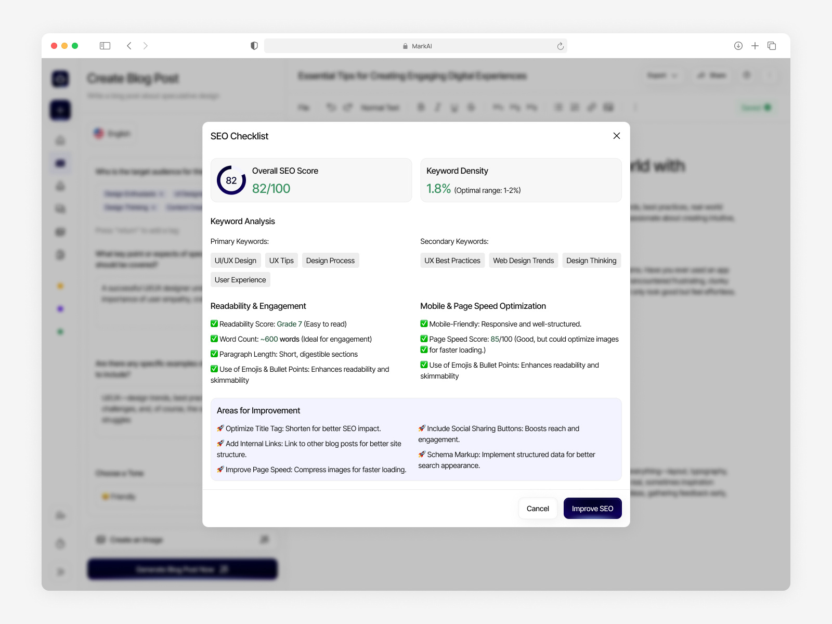Toggle the Readability Score checkbox
This screenshot has height=624, width=832.
(214, 323)
